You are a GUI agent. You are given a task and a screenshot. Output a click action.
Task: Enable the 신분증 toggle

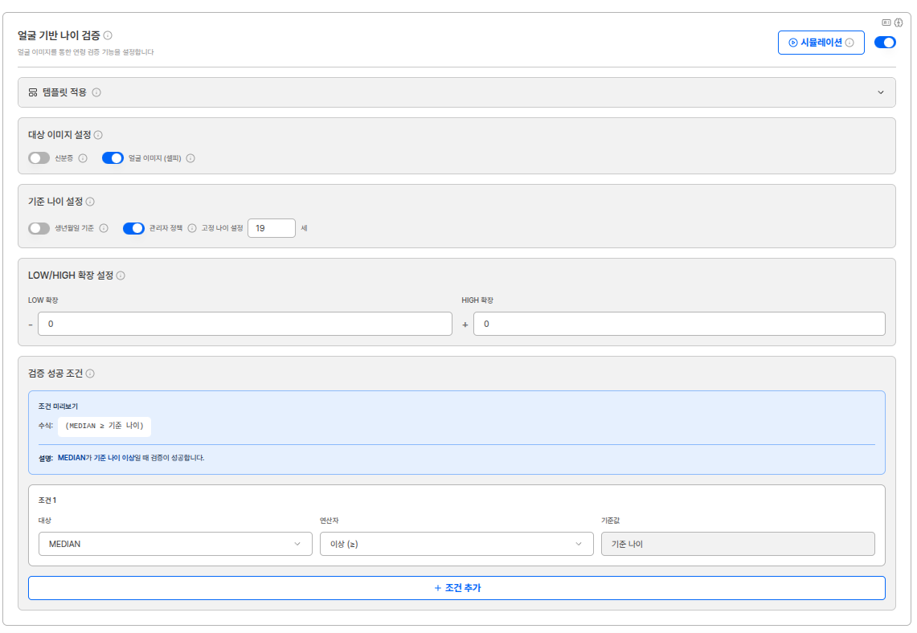point(39,158)
